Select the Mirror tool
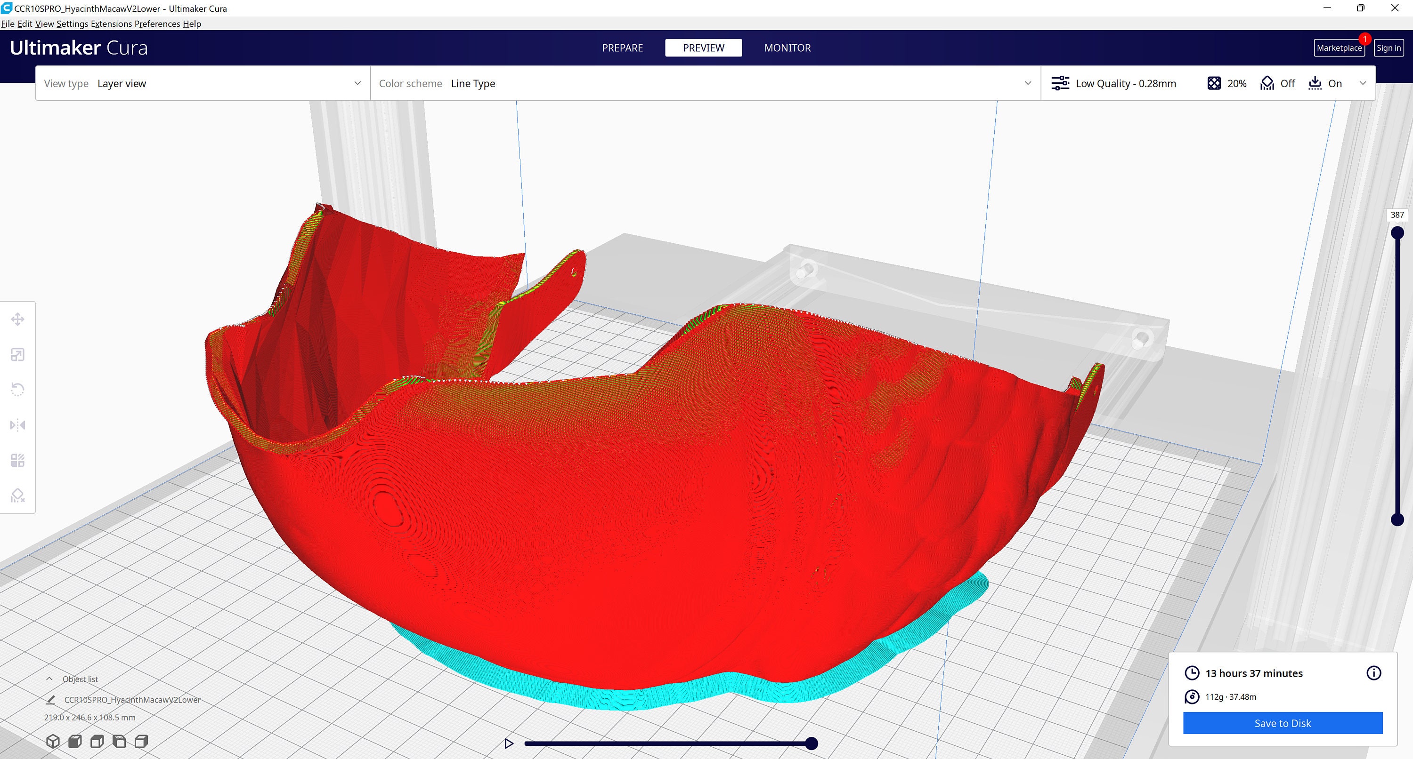The height and width of the screenshot is (759, 1413). coord(18,425)
